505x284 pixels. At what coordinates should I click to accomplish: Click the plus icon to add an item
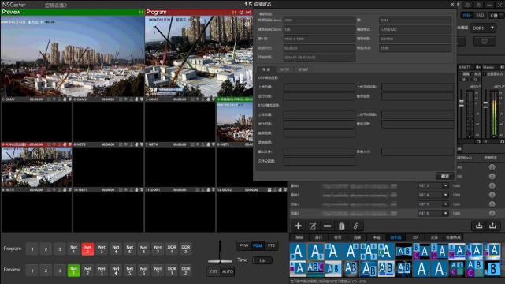point(299,226)
